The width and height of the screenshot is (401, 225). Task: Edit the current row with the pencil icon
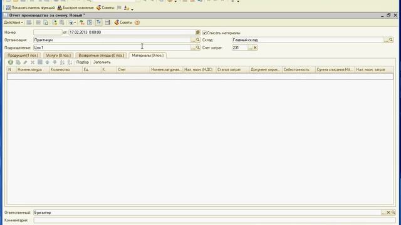click(x=25, y=62)
